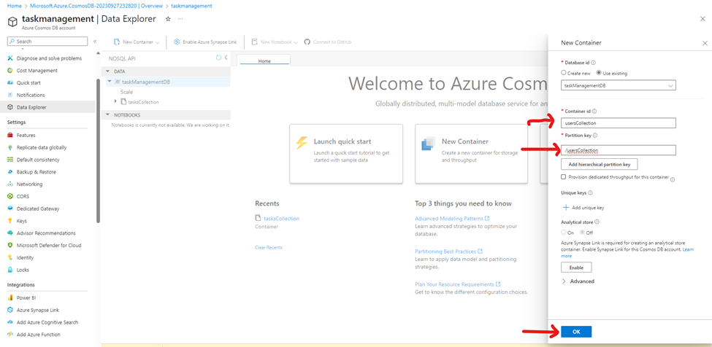Select the Create new database radio button

pyautogui.click(x=564, y=73)
